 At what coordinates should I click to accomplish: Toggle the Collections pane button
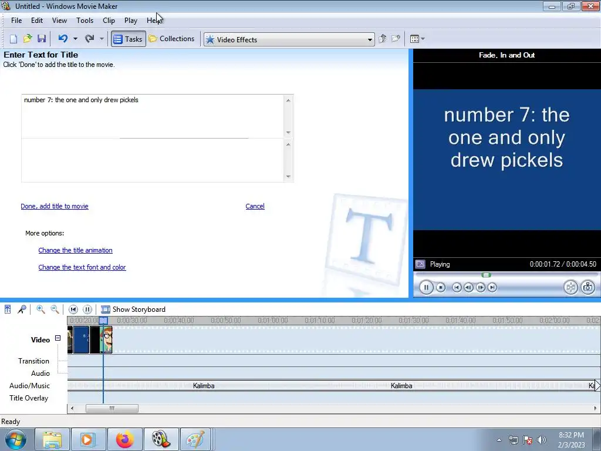click(172, 39)
